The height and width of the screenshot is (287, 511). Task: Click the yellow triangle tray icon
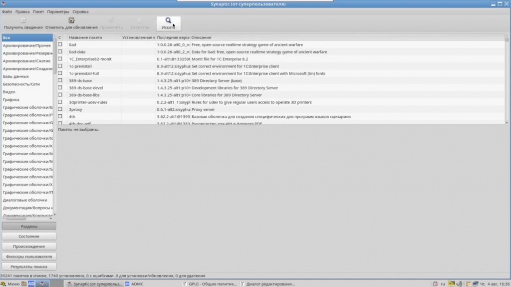pyautogui.click(x=451, y=284)
